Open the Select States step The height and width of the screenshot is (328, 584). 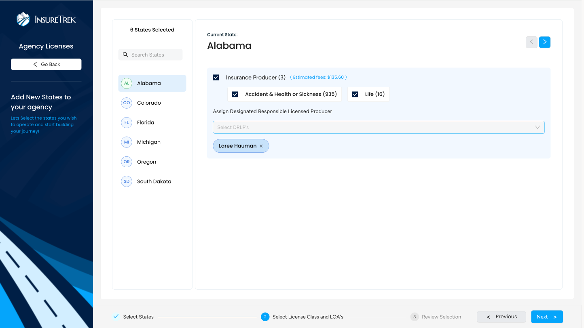pyautogui.click(x=138, y=317)
